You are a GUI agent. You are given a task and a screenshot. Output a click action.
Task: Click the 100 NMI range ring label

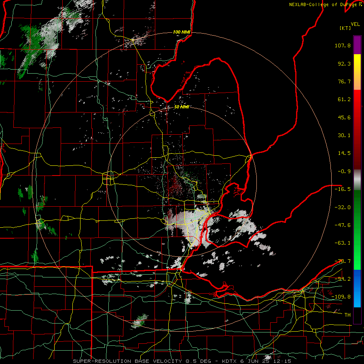click(182, 32)
